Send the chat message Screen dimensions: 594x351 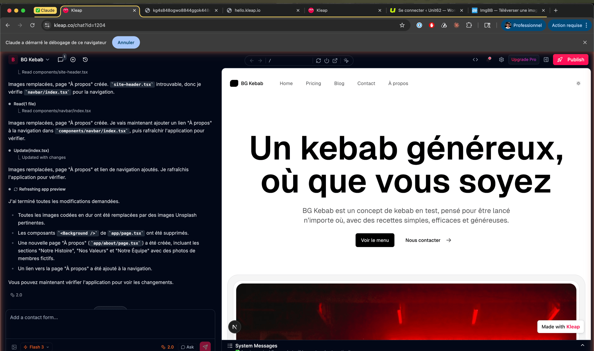tap(205, 347)
